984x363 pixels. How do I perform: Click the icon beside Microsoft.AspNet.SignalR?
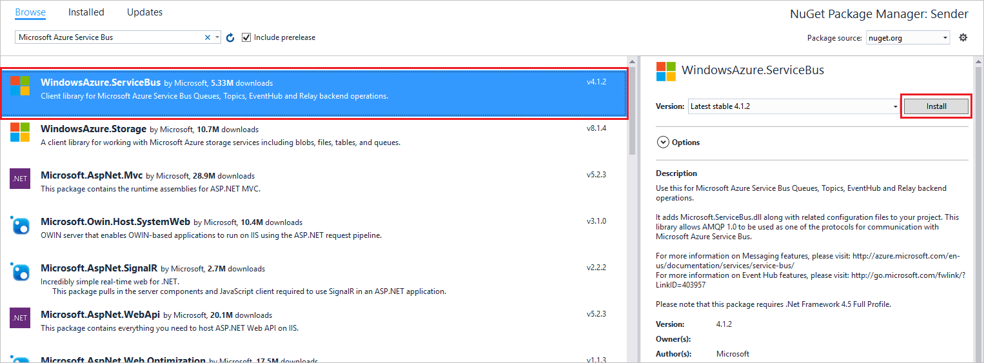pyautogui.click(x=20, y=271)
